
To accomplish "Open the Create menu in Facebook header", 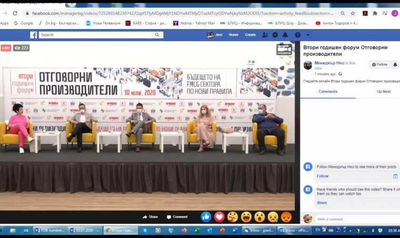I will (250, 35).
